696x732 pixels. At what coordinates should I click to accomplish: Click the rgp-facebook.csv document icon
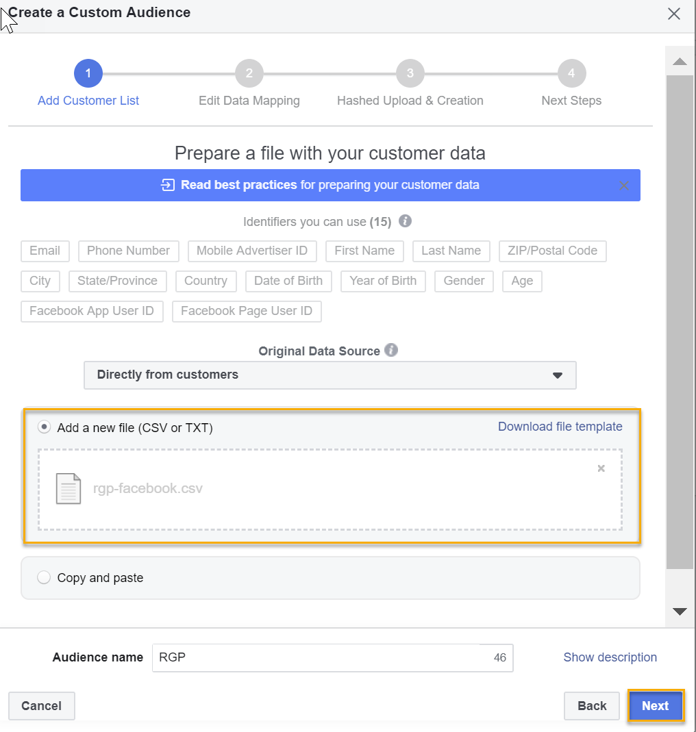pyautogui.click(x=69, y=488)
